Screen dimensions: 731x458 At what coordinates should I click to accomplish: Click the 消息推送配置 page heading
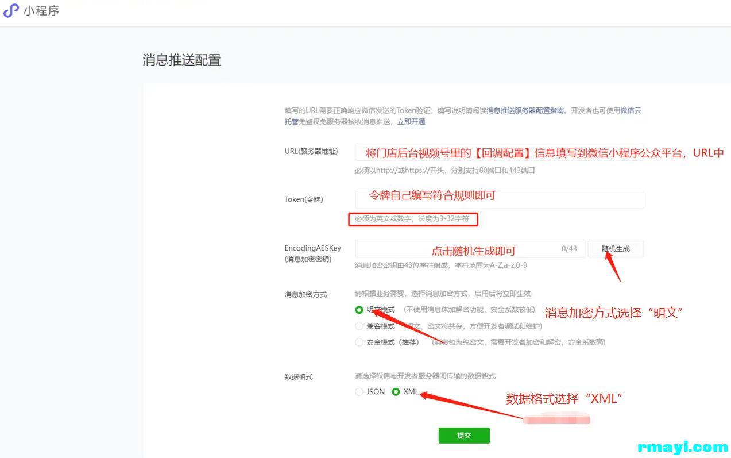181,60
